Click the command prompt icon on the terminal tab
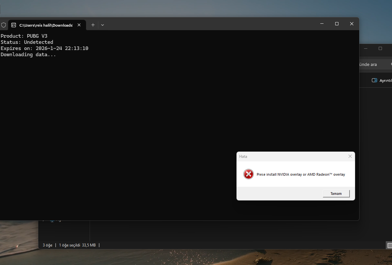This screenshot has width=392, height=265. (x=14, y=25)
